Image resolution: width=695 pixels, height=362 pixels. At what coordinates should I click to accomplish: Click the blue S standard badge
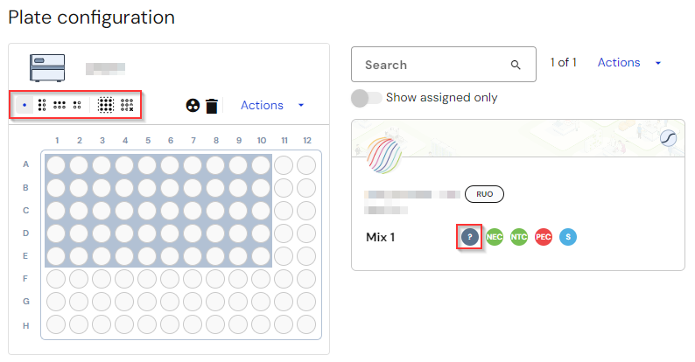coord(568,237)
